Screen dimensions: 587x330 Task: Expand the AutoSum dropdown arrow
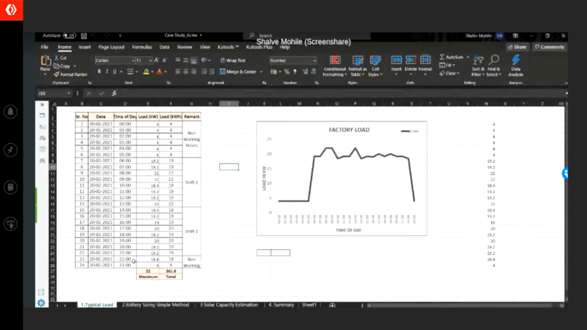point(468,57)
